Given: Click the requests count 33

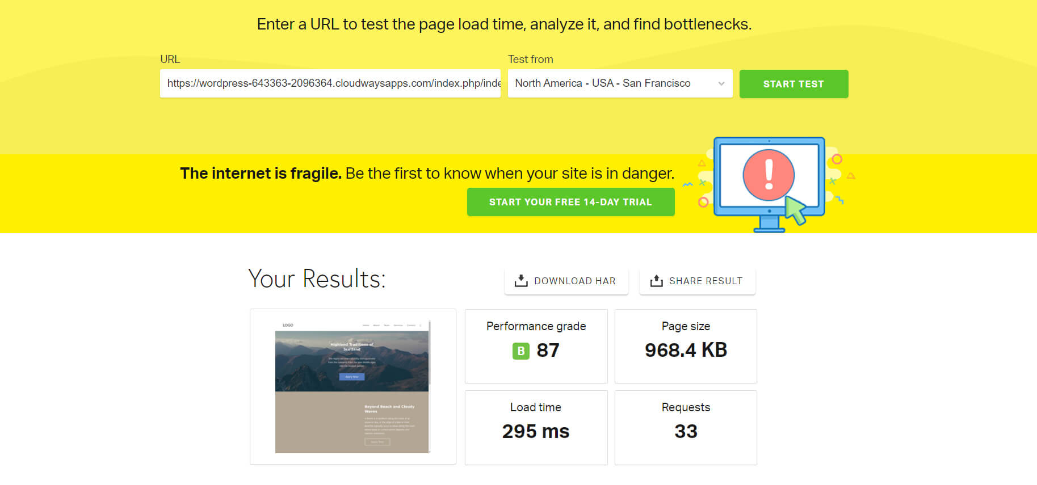Looking at the screenshot, I should coord(686,431).
